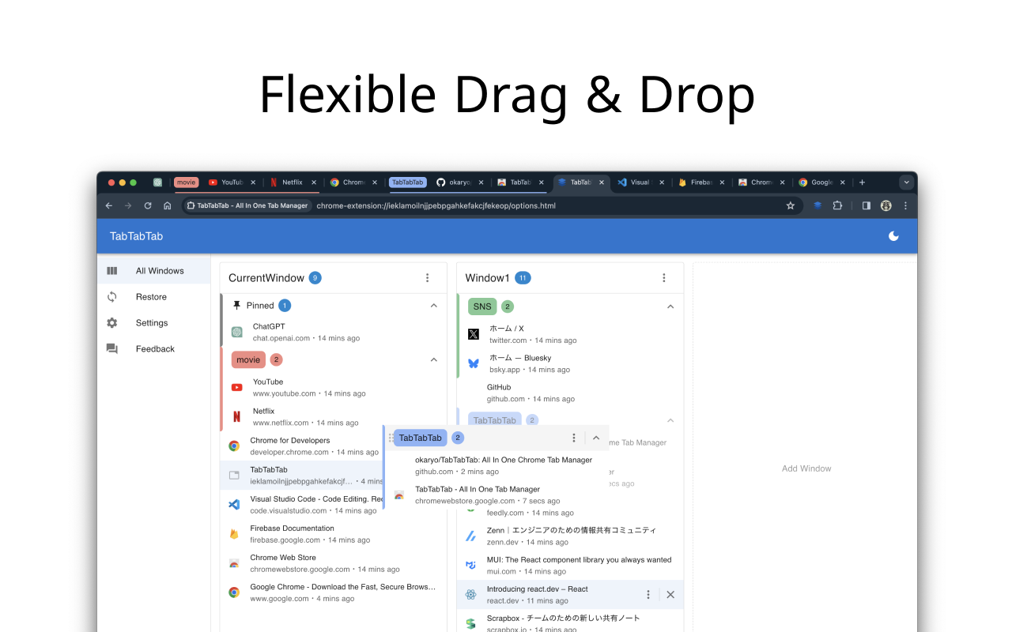Open the CurrentWindow options menu

coord(427,277)
